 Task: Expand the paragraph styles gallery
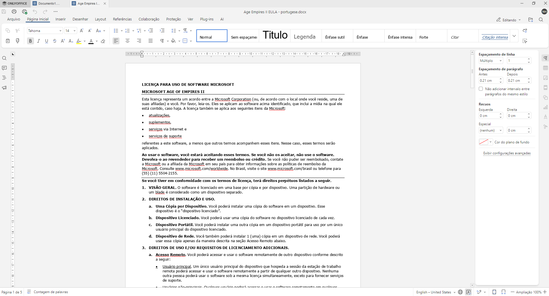[x=514, y=36]
